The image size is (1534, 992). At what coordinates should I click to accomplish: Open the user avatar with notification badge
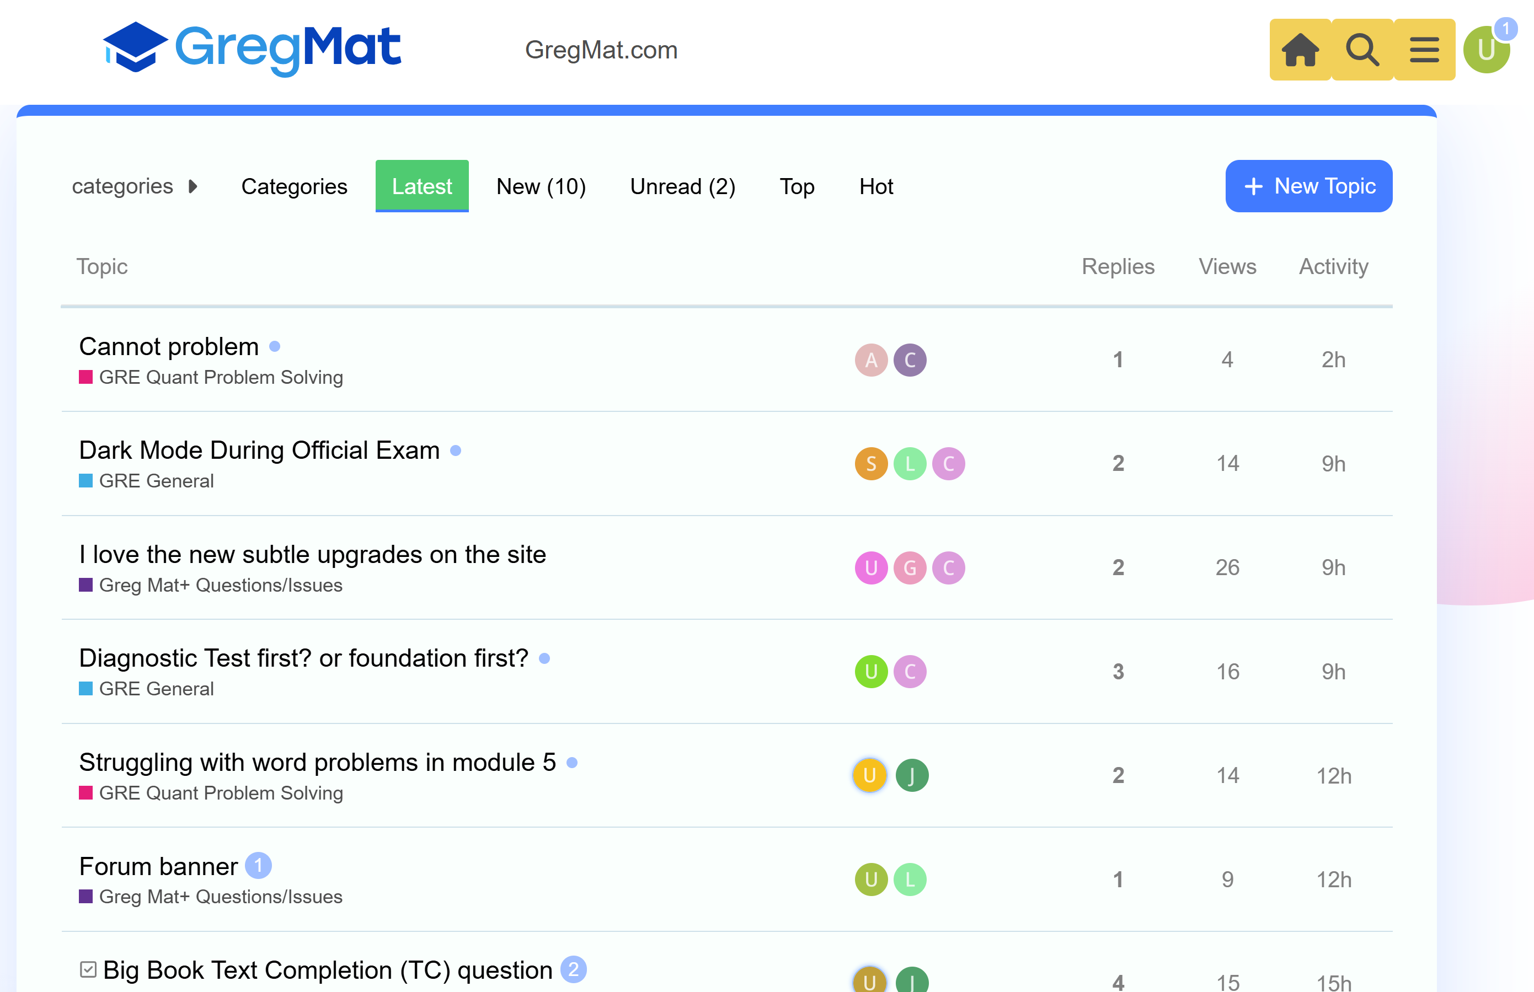tap(1487, 50)
